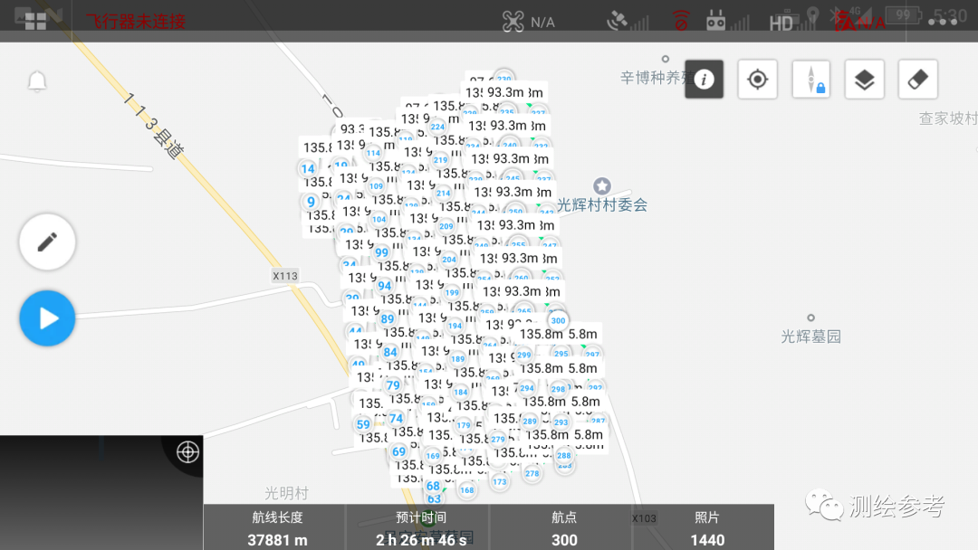
Task: Edit the waypoint mission with pencil button
Action: (47, 242)
